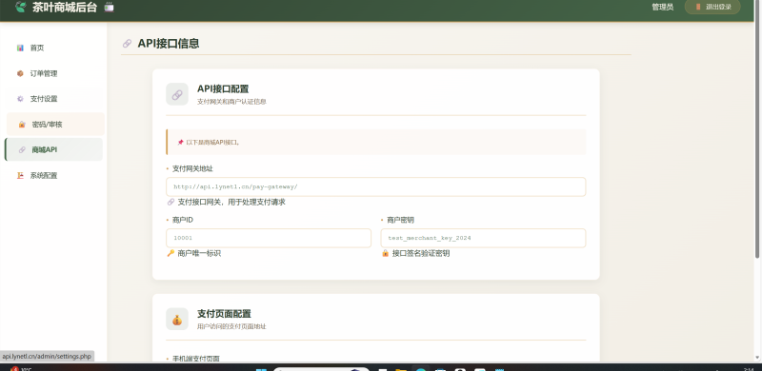762x371 pixels.
Task: Select 商城API in the sidebar
Action: (54, 149)
